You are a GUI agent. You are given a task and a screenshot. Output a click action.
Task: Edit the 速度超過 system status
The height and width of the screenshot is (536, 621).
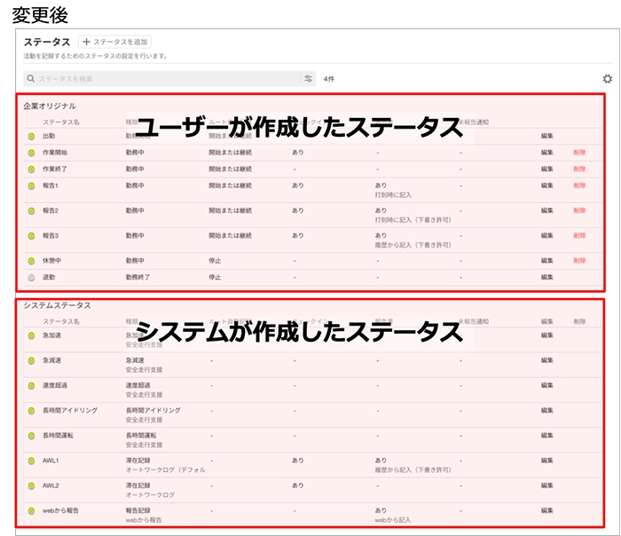[547, 385]
